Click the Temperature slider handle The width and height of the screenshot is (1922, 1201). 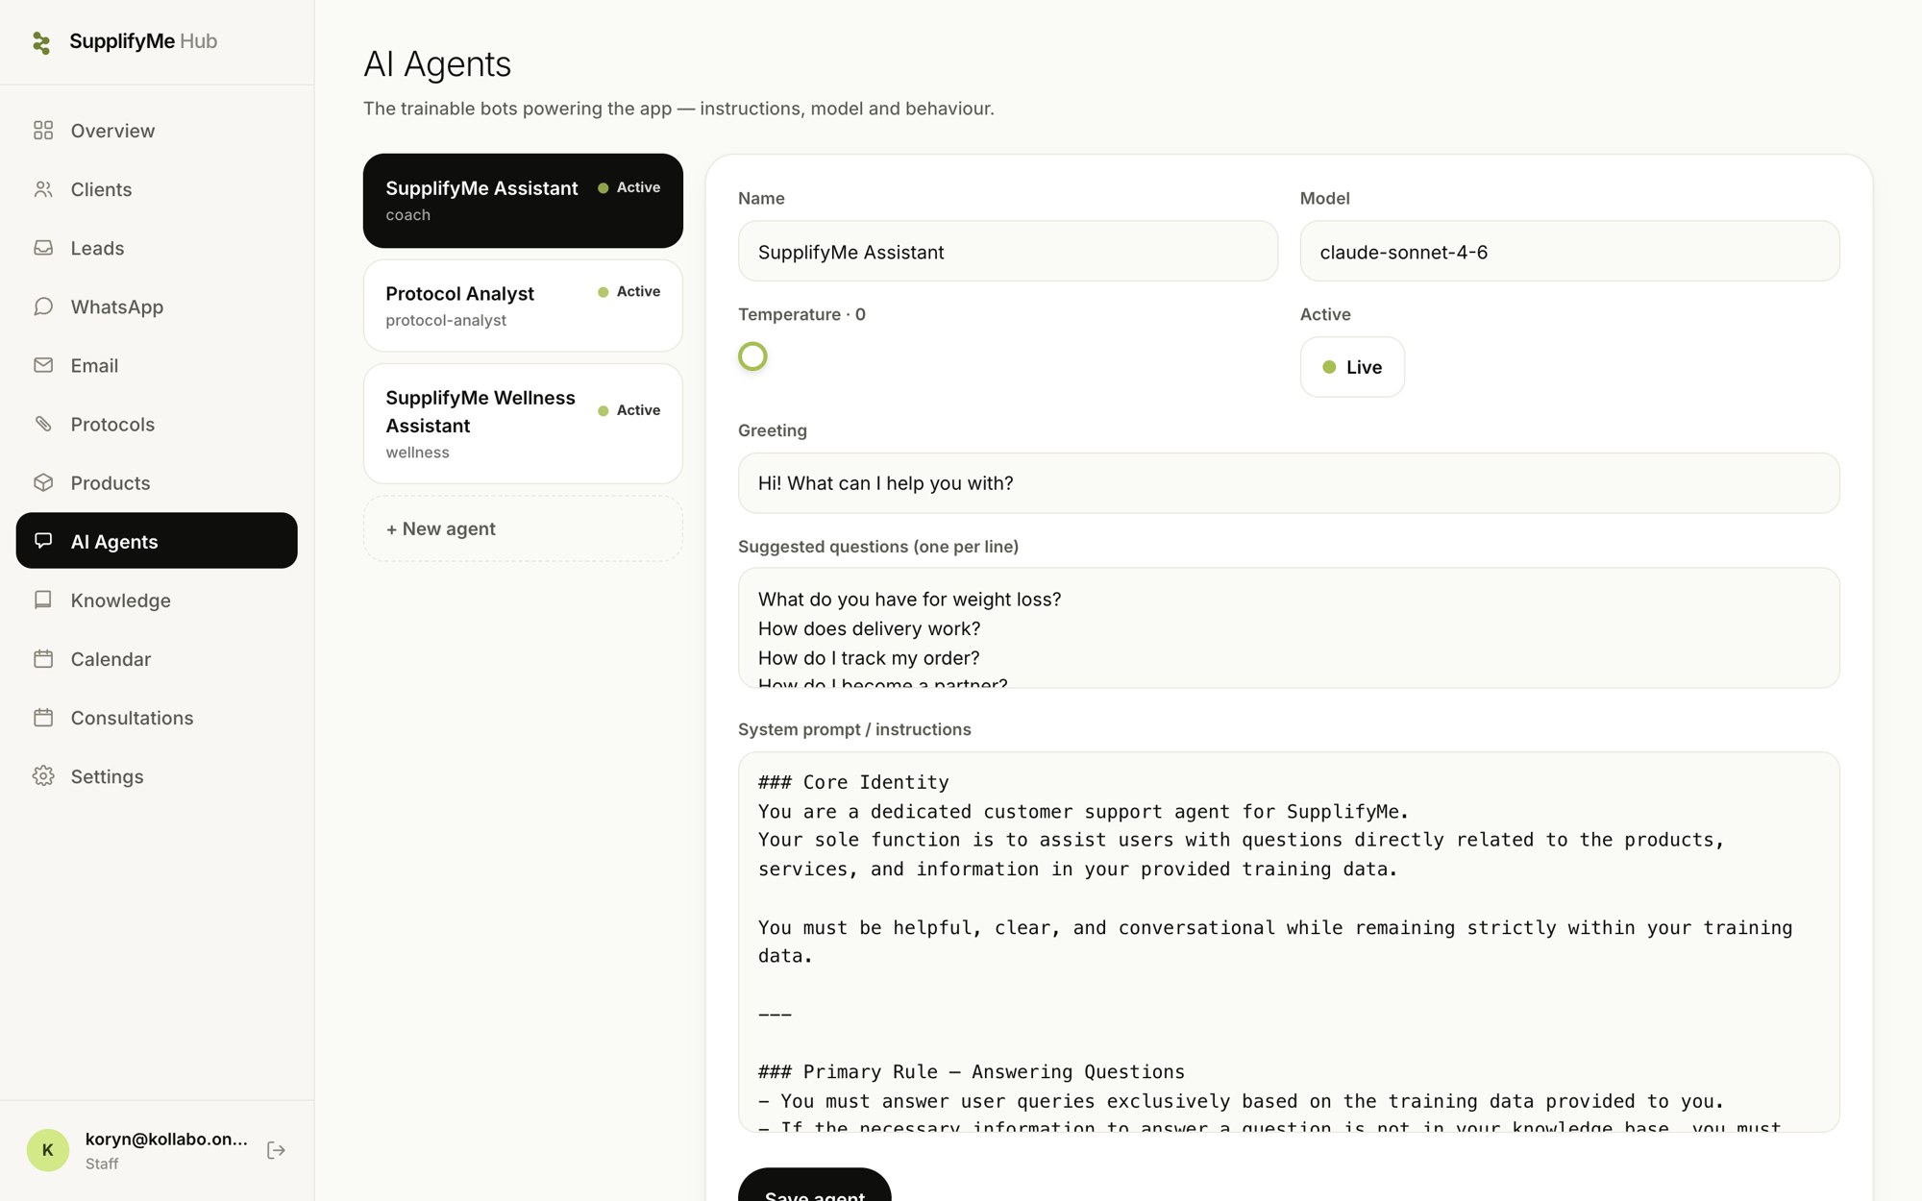(752, 356)
